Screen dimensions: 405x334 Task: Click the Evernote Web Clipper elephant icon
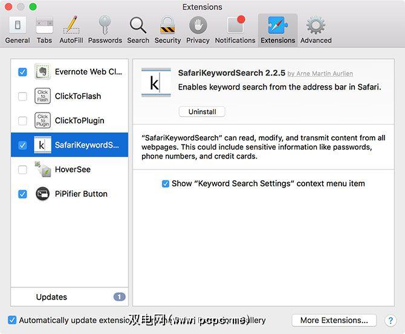click(43, 71)
